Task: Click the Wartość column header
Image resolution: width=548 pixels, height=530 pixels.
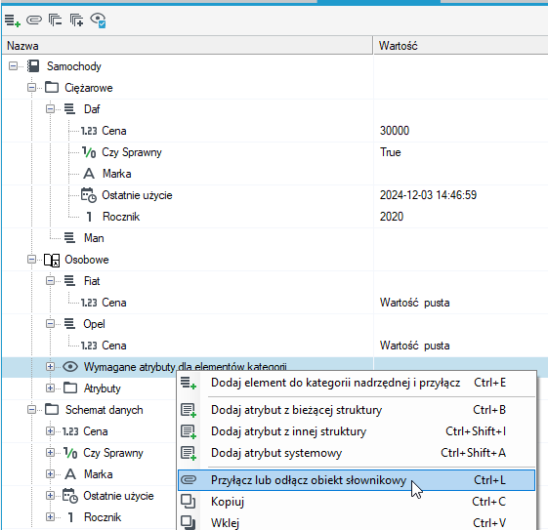Action: (x=461, y=46)
